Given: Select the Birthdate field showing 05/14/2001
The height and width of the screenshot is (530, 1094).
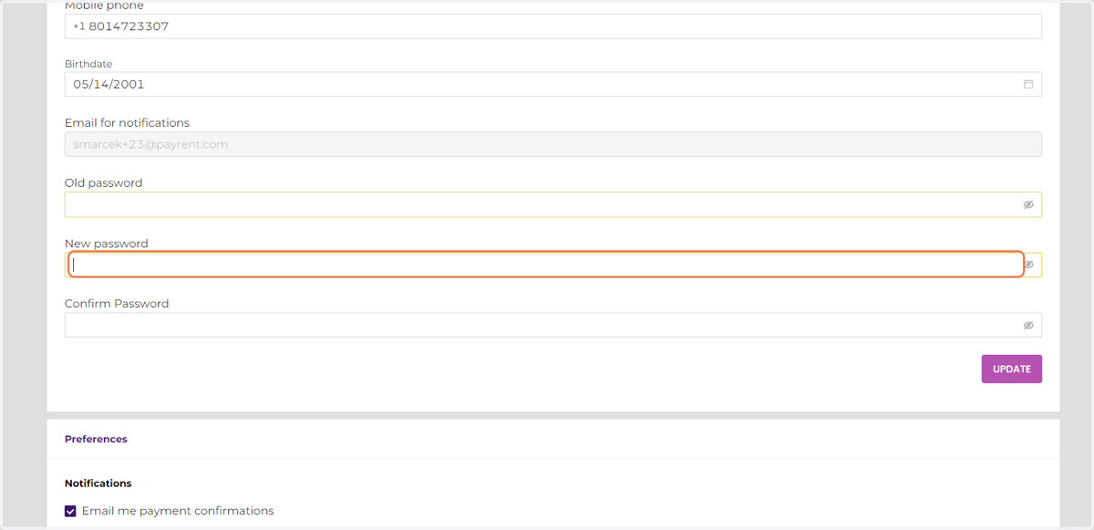Looking at the screenshot, I should click(552, 84).
